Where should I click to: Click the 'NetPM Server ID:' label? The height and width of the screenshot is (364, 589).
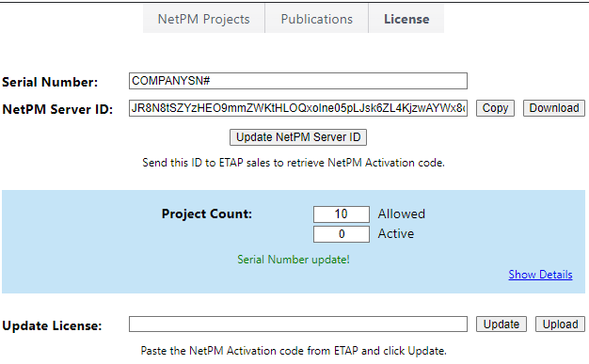pos(57,109)
